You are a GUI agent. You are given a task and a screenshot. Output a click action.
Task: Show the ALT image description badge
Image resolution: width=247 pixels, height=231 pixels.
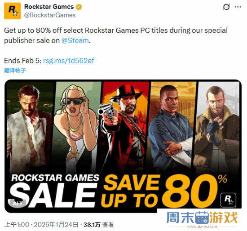[x=18, y=204]
